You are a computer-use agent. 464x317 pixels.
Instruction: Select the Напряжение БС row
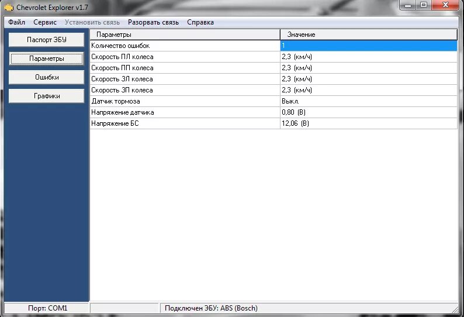tap(273, 123)
